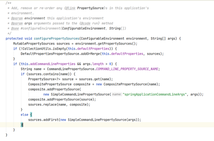Click the protected keyword
The image size is (214, 141).
pyautogui.click(x=14, y=38)
